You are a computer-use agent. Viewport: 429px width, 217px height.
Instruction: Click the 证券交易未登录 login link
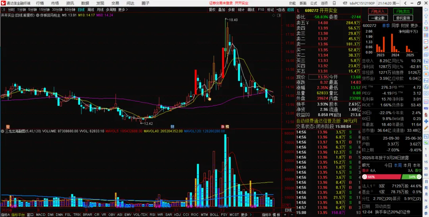point(220,3)
